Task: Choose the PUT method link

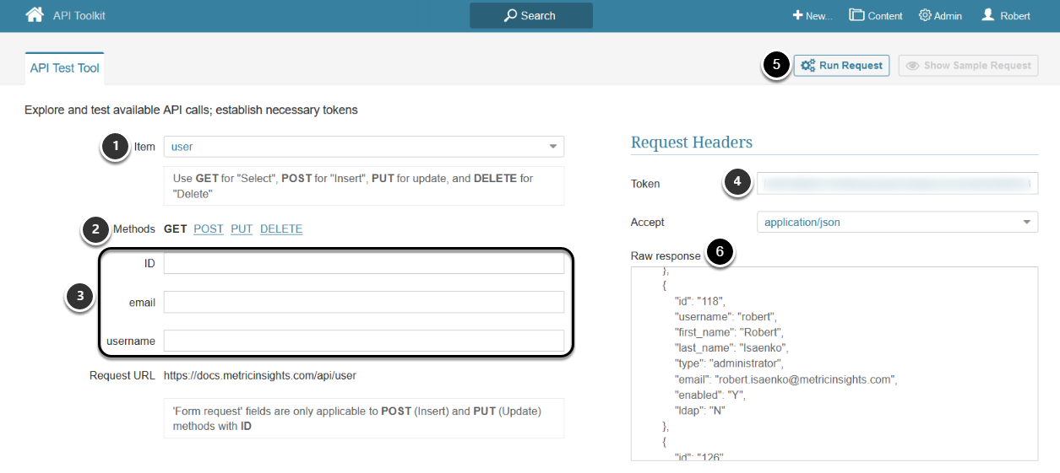Action: tap(242, 229)
